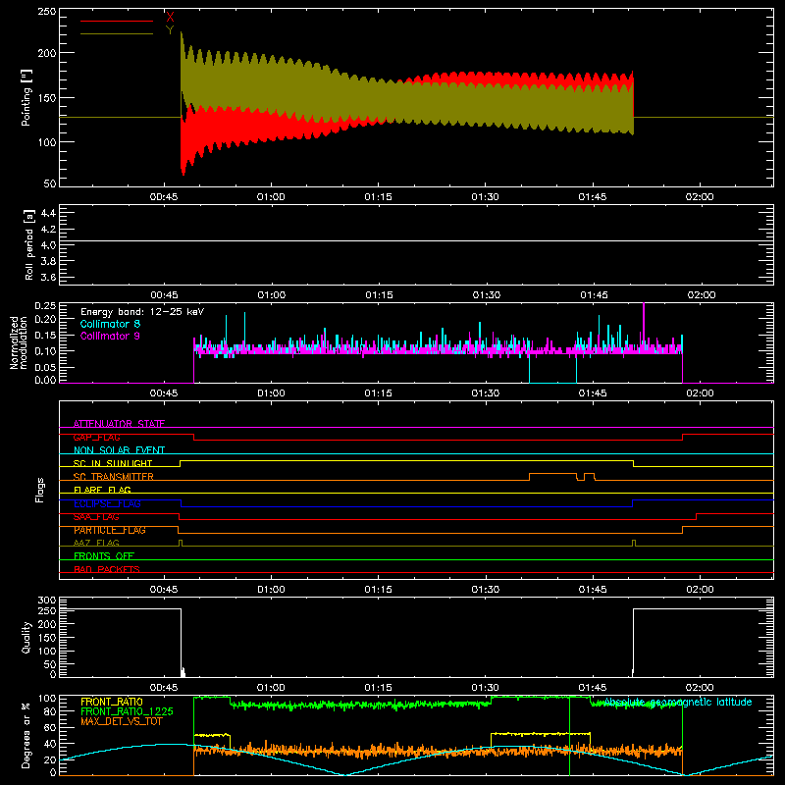Click the tall magenta Collimator 9 spike
785x785 pixels.
tap(644, 326)
